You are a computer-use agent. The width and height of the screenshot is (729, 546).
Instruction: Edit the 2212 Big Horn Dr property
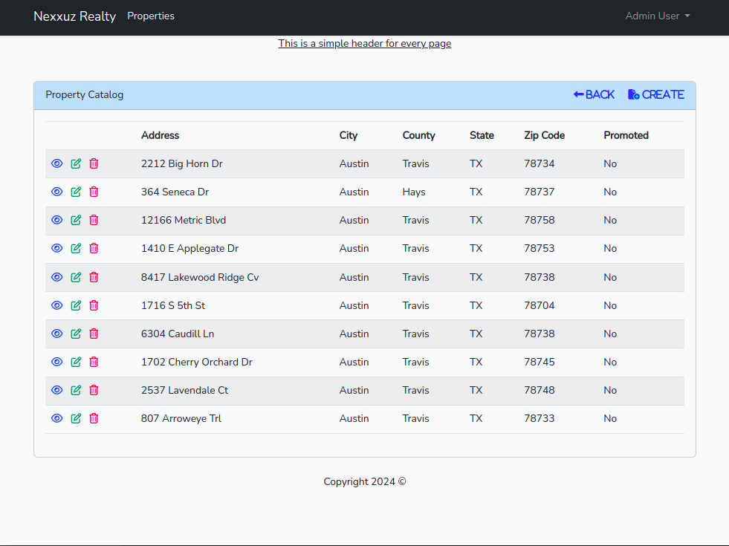(x=76, y=163)
